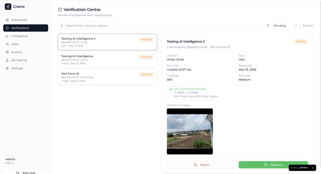Click registered date 'May 19, 2026' in details
The width and height of the screenshot is (321, 174).
click(x=247, y=70)
